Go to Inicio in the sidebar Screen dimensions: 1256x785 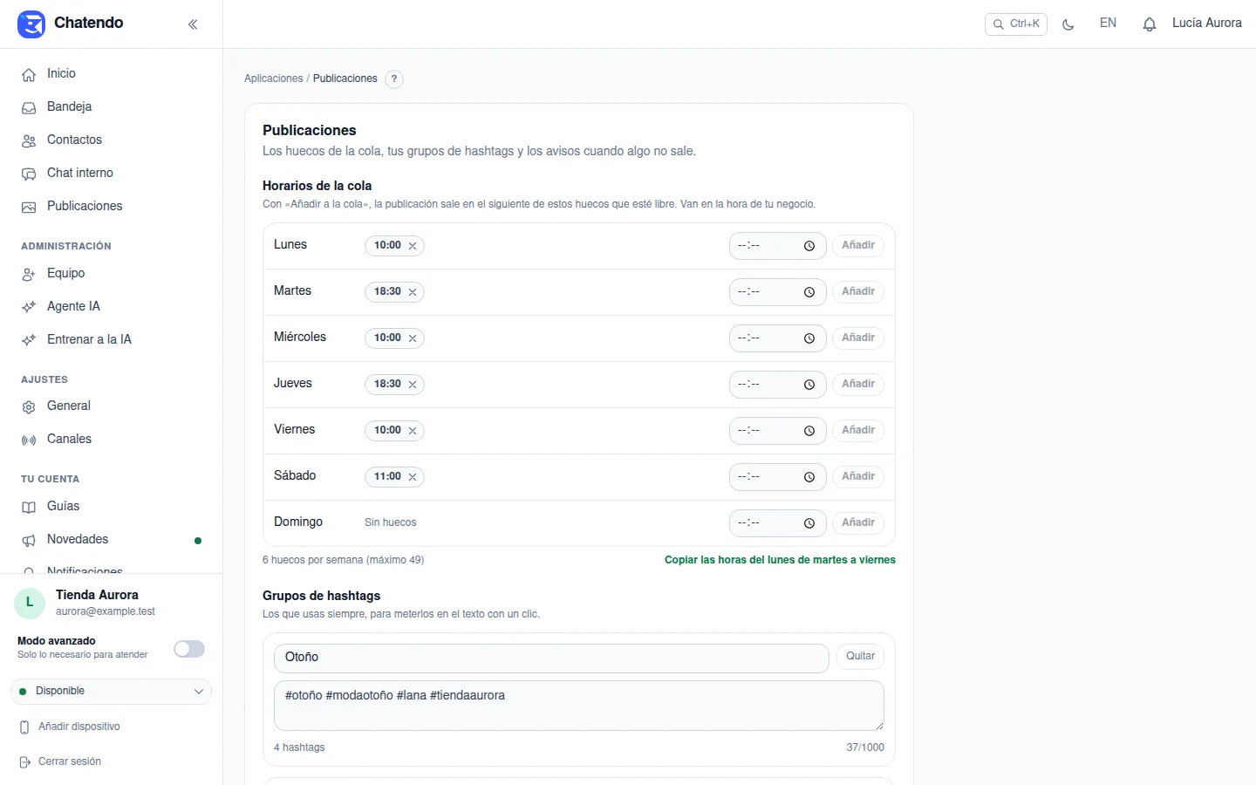click(x=111, y=74)
